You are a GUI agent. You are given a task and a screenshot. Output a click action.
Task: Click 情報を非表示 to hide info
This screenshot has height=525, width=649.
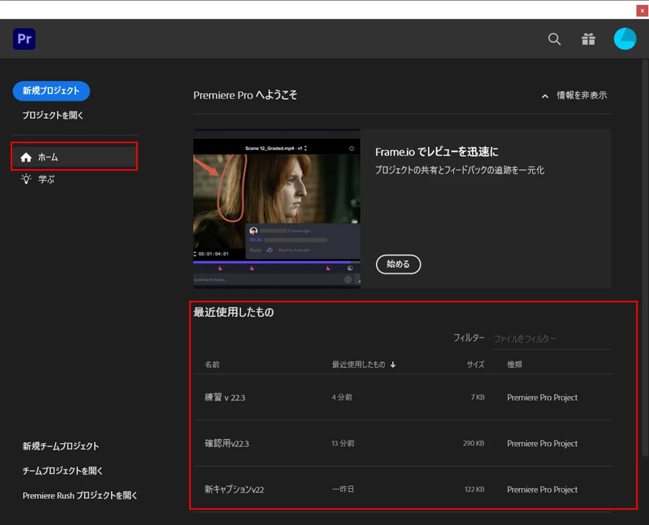(581, 95)
